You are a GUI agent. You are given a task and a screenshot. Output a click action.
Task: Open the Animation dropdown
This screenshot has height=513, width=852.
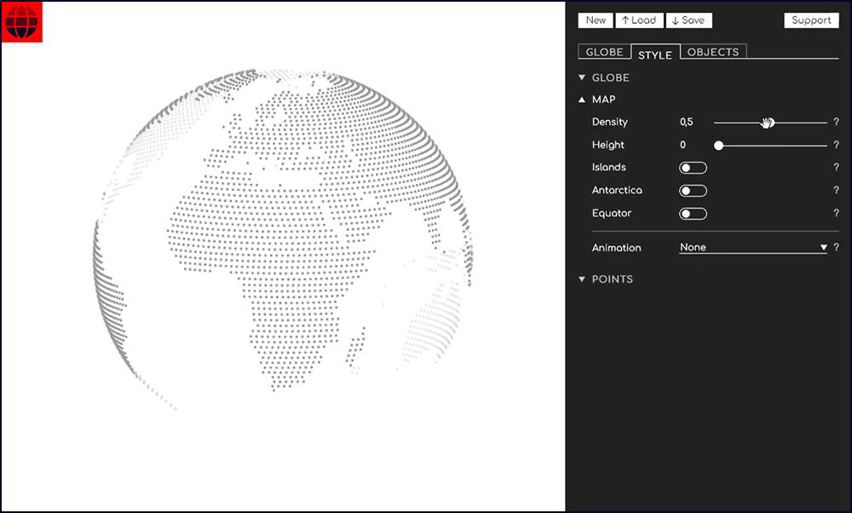pos(752,247)
